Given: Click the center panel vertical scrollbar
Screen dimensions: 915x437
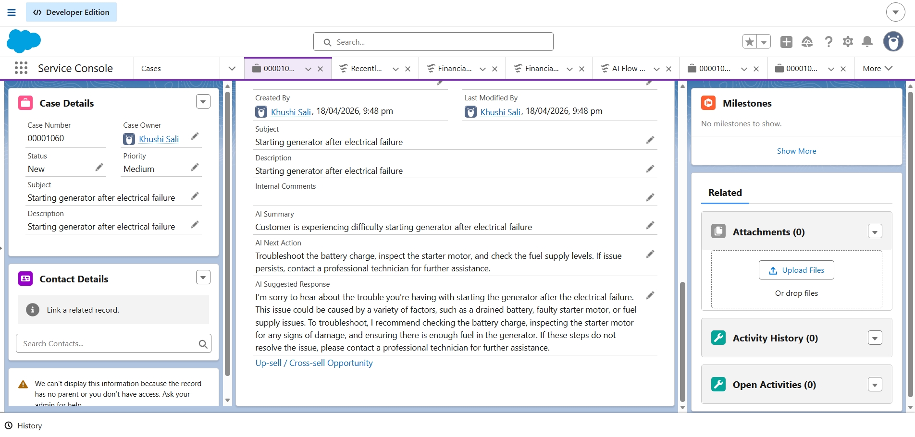Looking at the screenshot, I should coord(682,341).
